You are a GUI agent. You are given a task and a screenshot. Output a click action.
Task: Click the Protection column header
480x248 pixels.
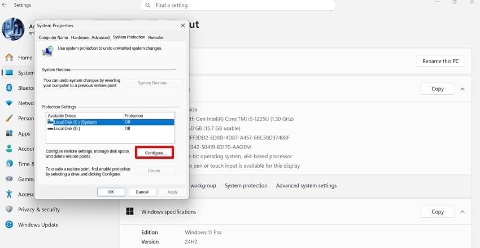coord(134,116)
